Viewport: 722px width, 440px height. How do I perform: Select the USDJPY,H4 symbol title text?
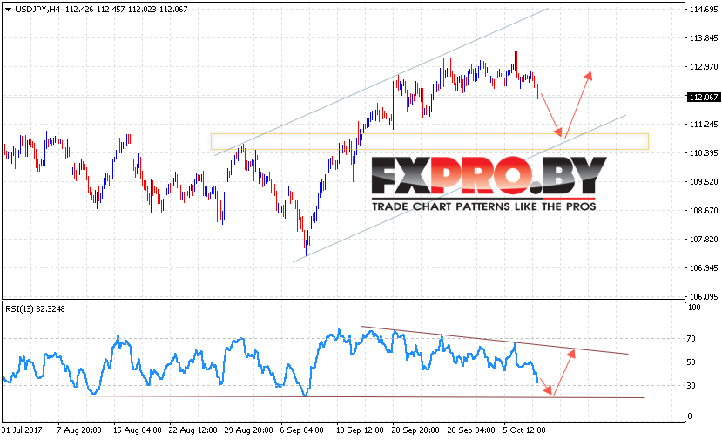[x=37, y=10]
